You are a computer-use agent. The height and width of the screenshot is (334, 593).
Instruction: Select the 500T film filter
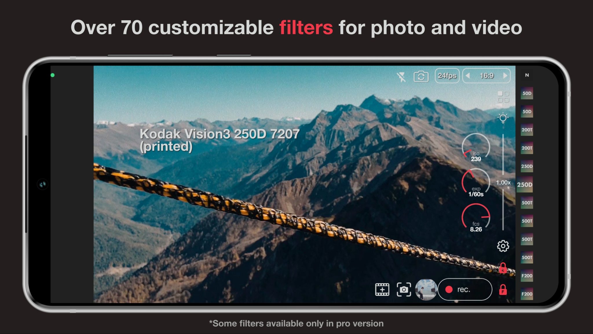(x=527, y=203)
